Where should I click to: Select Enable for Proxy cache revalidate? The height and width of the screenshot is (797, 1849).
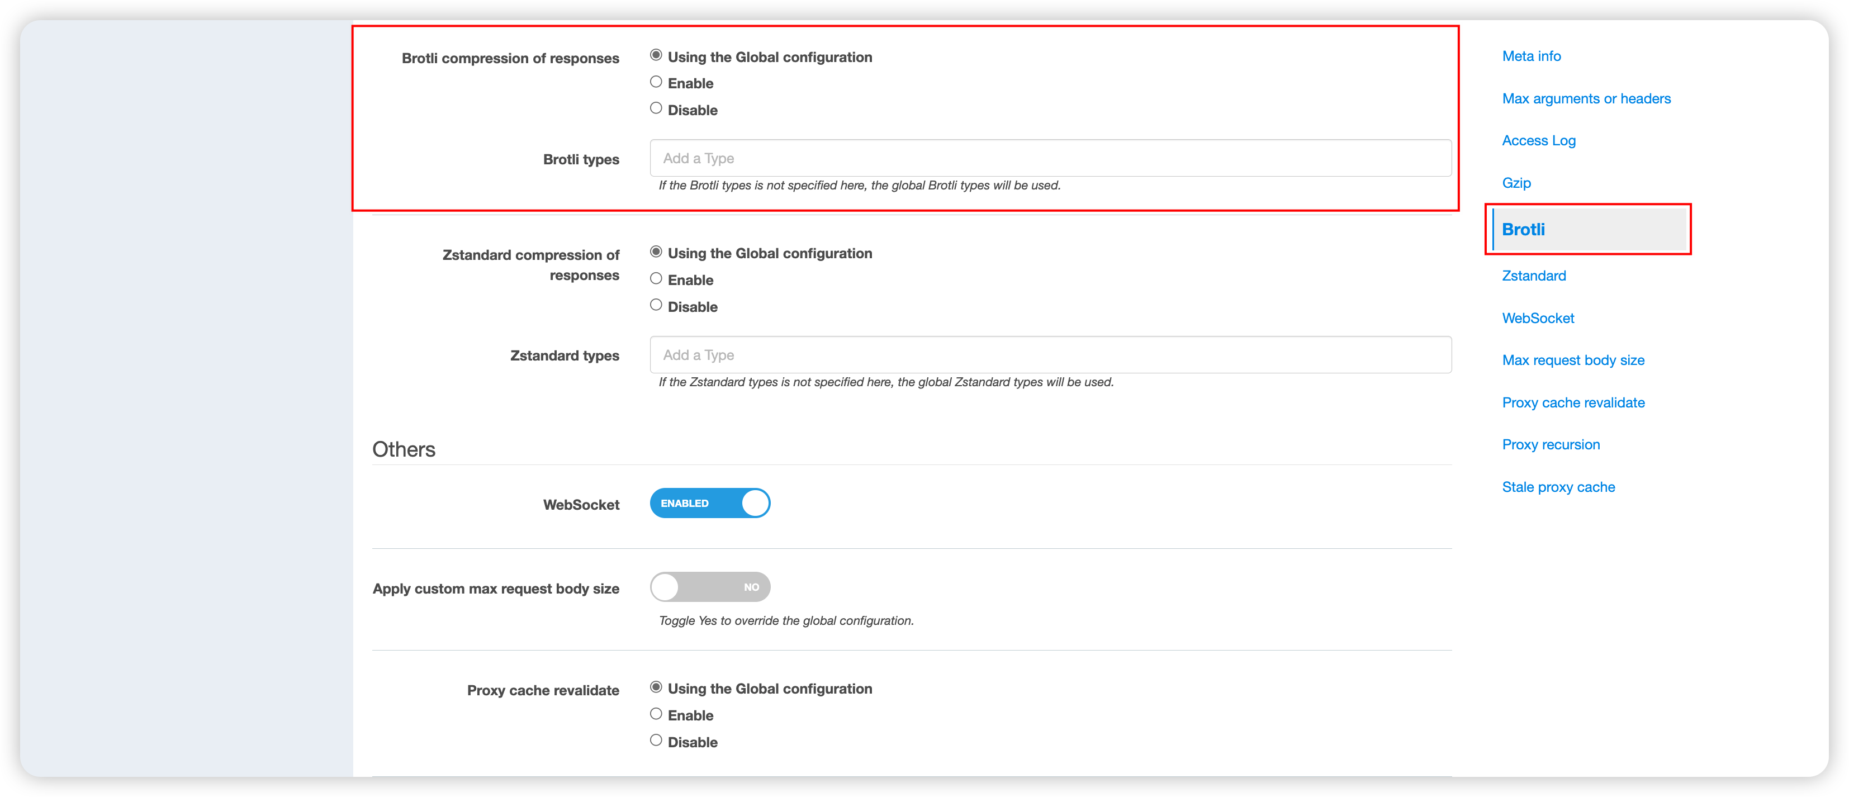(655, 714)
